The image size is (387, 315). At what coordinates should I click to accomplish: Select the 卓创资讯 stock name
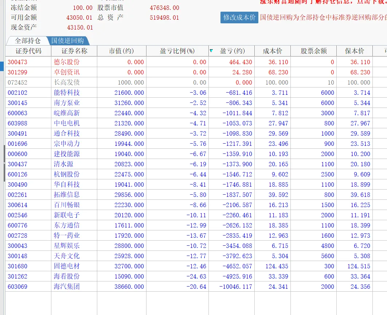pyautogui.click(x=67, y=72)
